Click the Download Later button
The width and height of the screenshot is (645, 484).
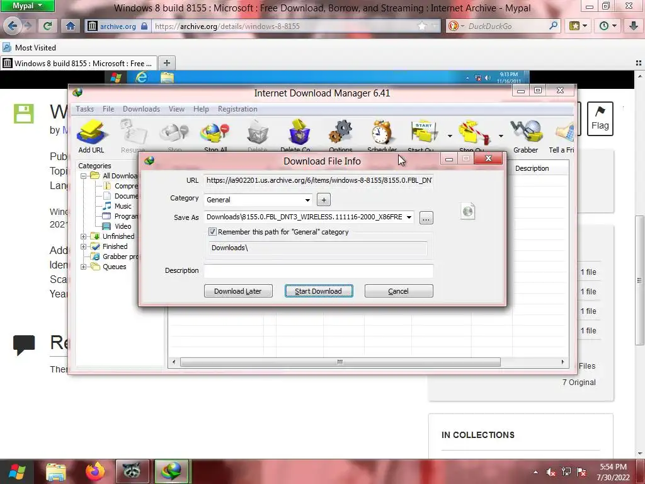point(238,291)
